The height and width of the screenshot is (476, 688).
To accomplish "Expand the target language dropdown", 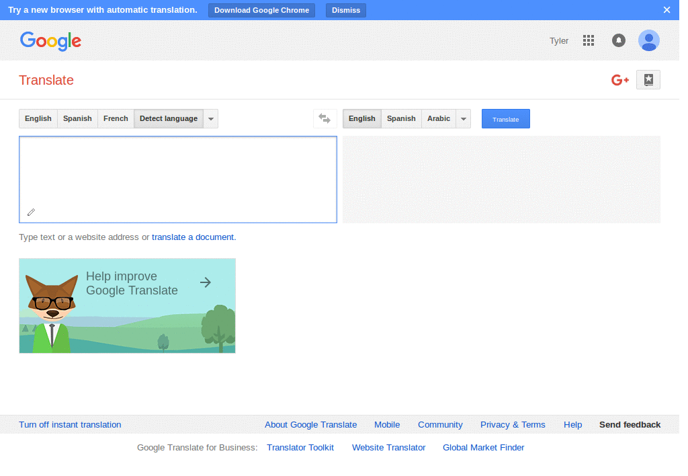I will point(463,118).
